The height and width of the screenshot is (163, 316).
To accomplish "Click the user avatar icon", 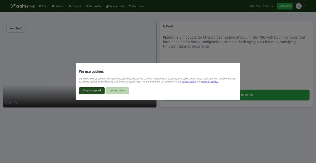I will pos(299,6).
